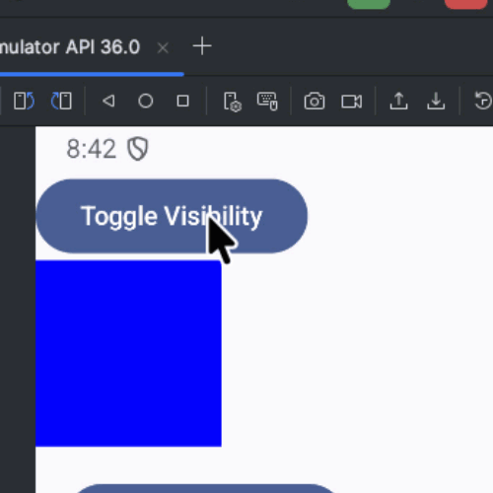Start screen recording with the video camera icon
Screen dimensions: 493x493
click(x=352, y=102)
